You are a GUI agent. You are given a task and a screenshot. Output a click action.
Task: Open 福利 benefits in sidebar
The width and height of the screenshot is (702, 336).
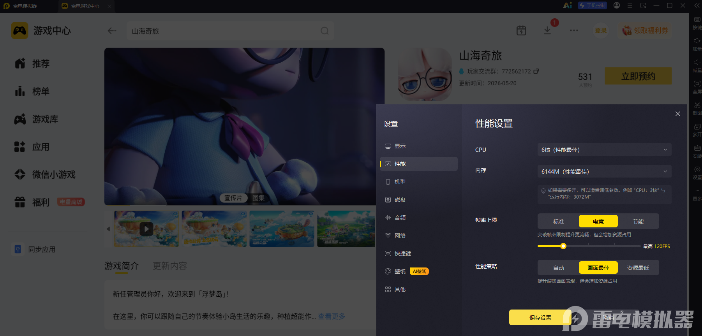tap(32, 202)
